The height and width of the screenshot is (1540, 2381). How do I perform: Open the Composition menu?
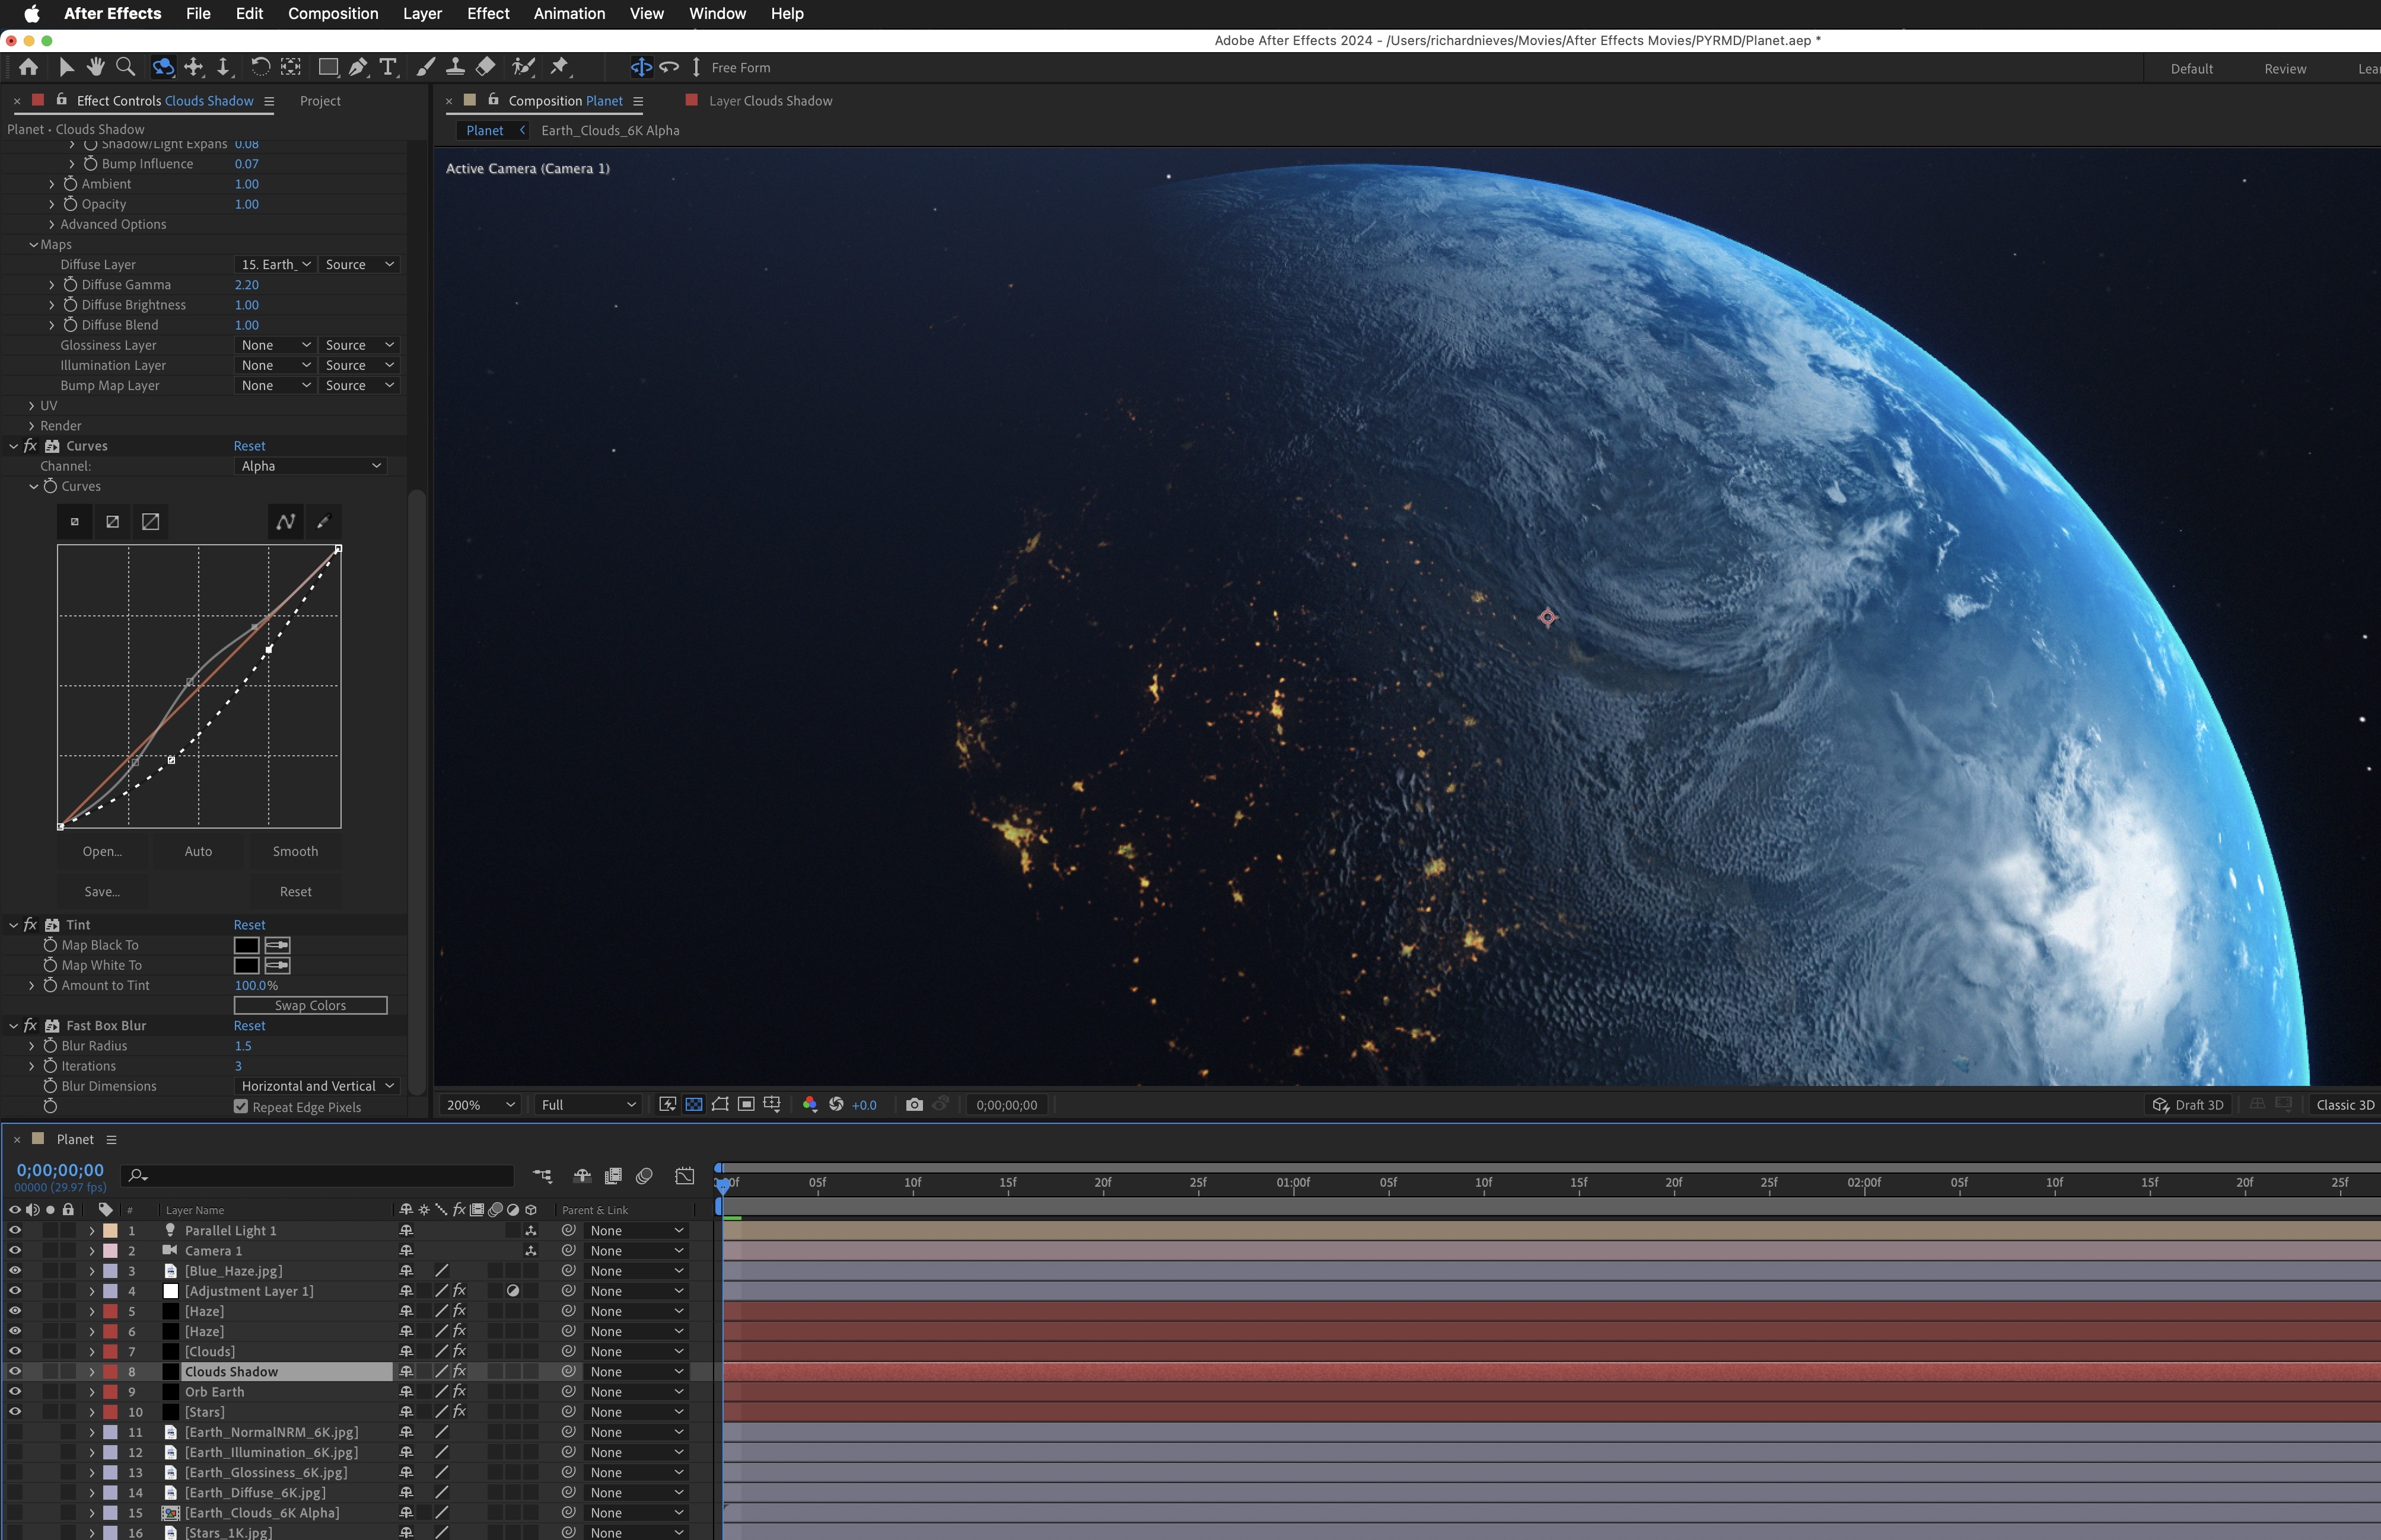click(332, 13)
